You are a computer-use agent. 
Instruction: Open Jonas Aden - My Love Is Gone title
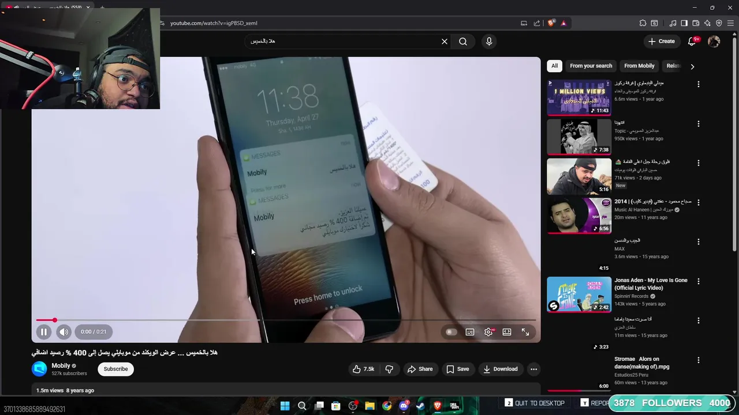tap(651, 284)
